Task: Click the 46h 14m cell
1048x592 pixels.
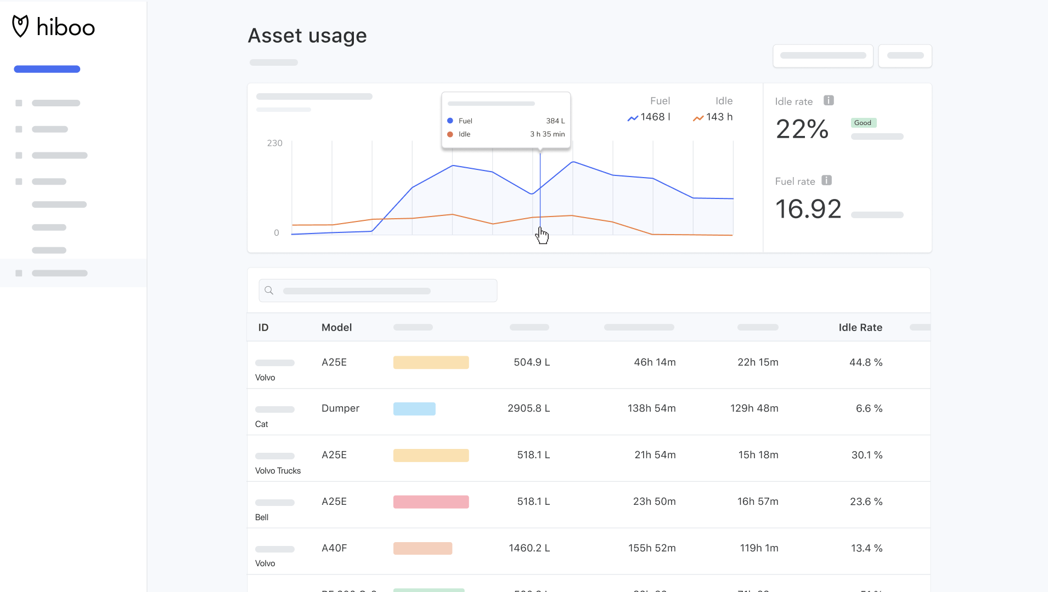Action: pyautogui.click(x=655, y=362)
